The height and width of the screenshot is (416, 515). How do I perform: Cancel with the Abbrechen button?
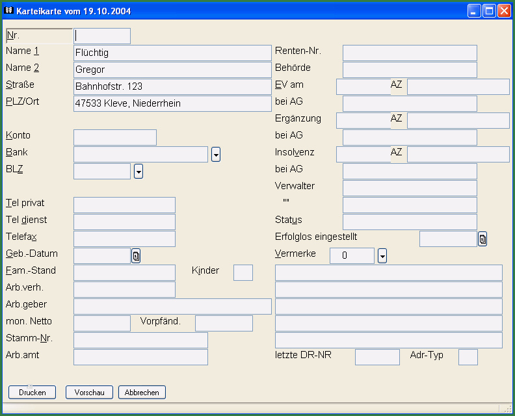pos(142,393)
